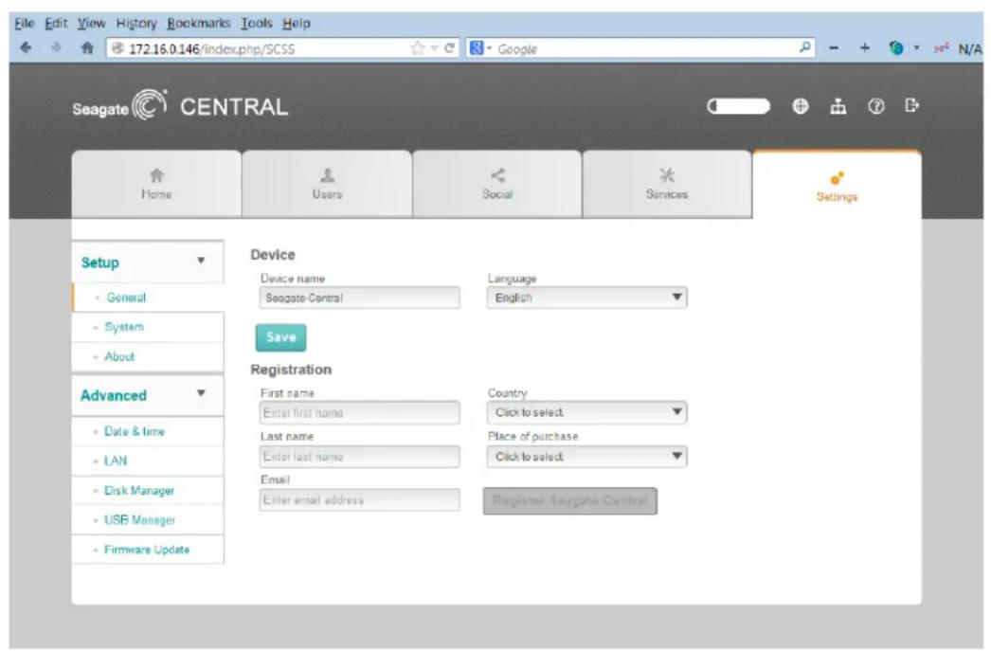
Task: Bookmark page with star icon
Action: click(417, 48)
